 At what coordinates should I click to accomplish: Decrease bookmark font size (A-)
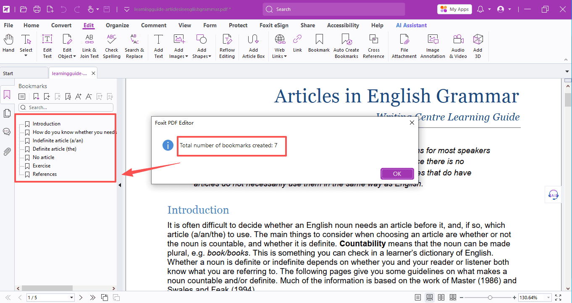click(89, 97)
